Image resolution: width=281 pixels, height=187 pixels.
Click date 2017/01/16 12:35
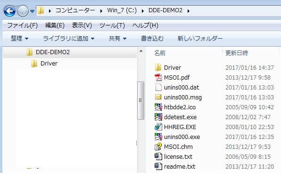(249, 137)
